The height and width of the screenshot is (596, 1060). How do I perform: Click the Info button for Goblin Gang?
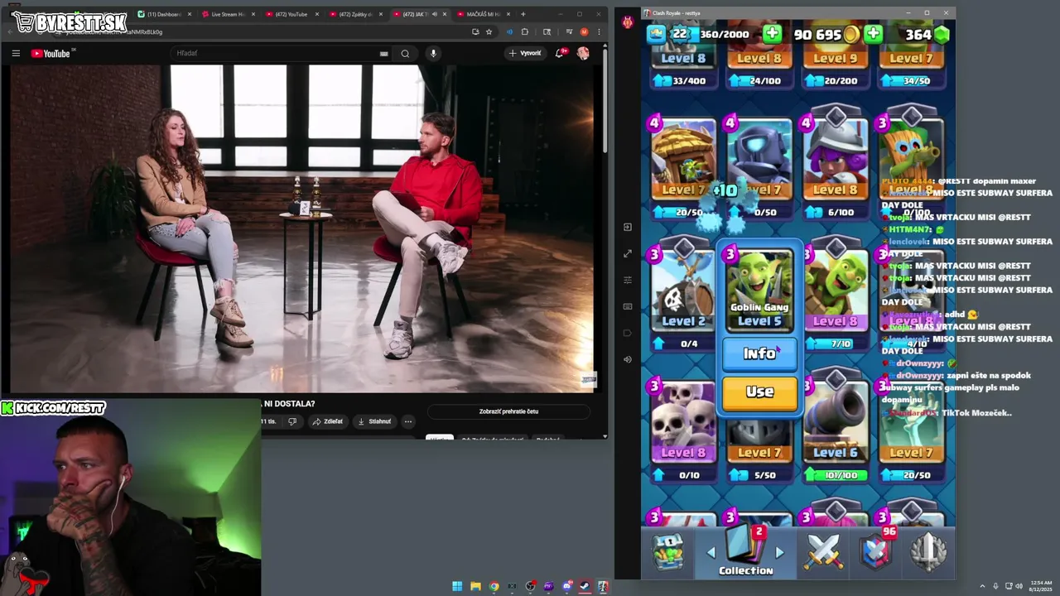coord(759,353)
